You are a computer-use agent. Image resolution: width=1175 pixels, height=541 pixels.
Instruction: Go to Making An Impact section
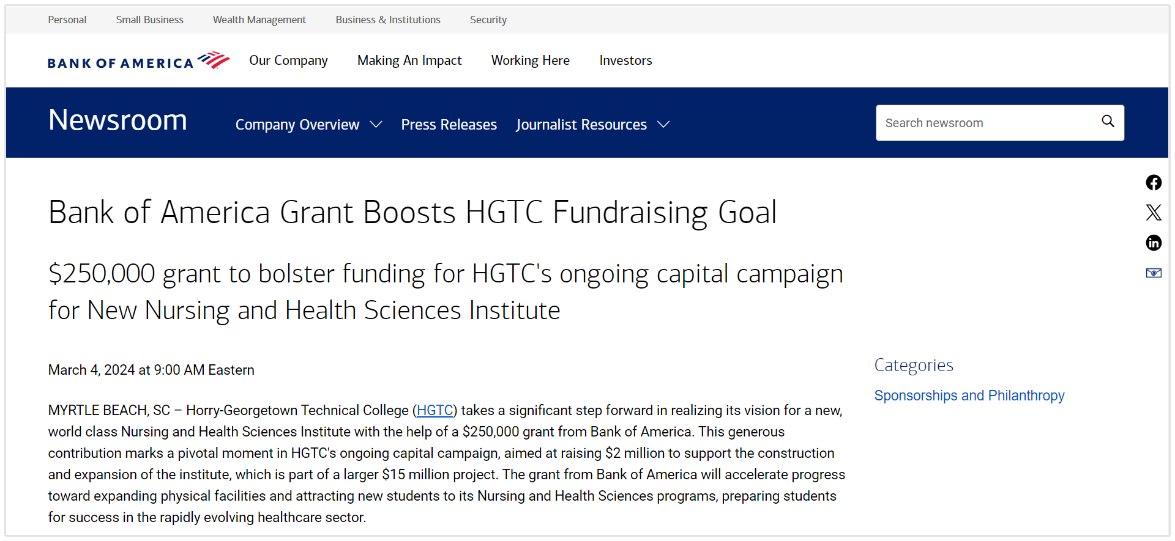[x=409, y=61]
